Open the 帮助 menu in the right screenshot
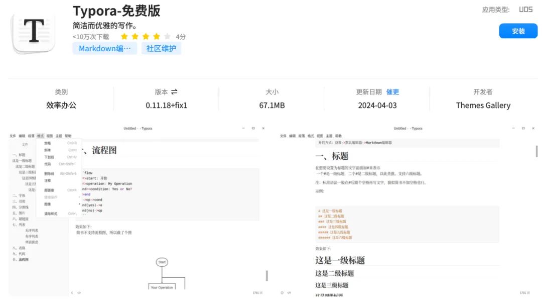The height and width of the screenshot is (302, 542). [339, 136]
